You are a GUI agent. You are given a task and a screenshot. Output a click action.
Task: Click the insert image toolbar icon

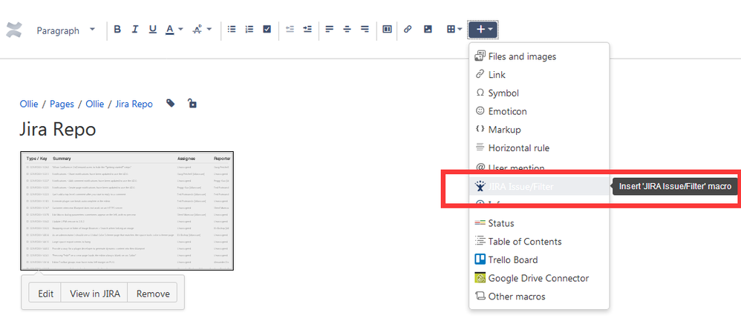(x=428, y=29)
